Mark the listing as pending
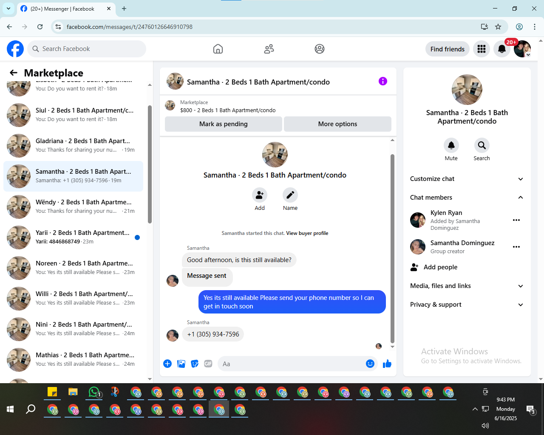Screen dimensions: 544x435 pyautogui.click(x=224, y=124)
